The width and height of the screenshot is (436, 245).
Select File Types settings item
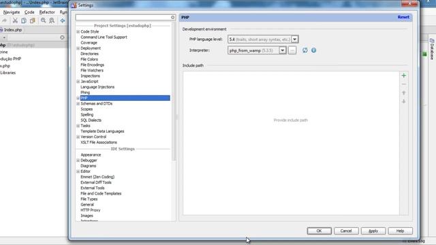click(89, 199)
